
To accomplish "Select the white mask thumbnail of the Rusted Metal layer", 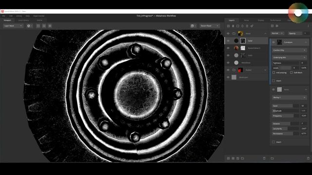I will 243,48.
